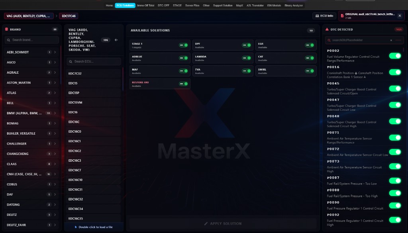The image size is (408, 233).
Task: Click the Search ECU input field
Action: tap(94, 61)
